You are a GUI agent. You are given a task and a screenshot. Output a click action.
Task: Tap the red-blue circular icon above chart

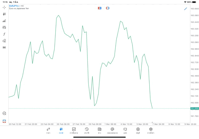tap(108, 8)
